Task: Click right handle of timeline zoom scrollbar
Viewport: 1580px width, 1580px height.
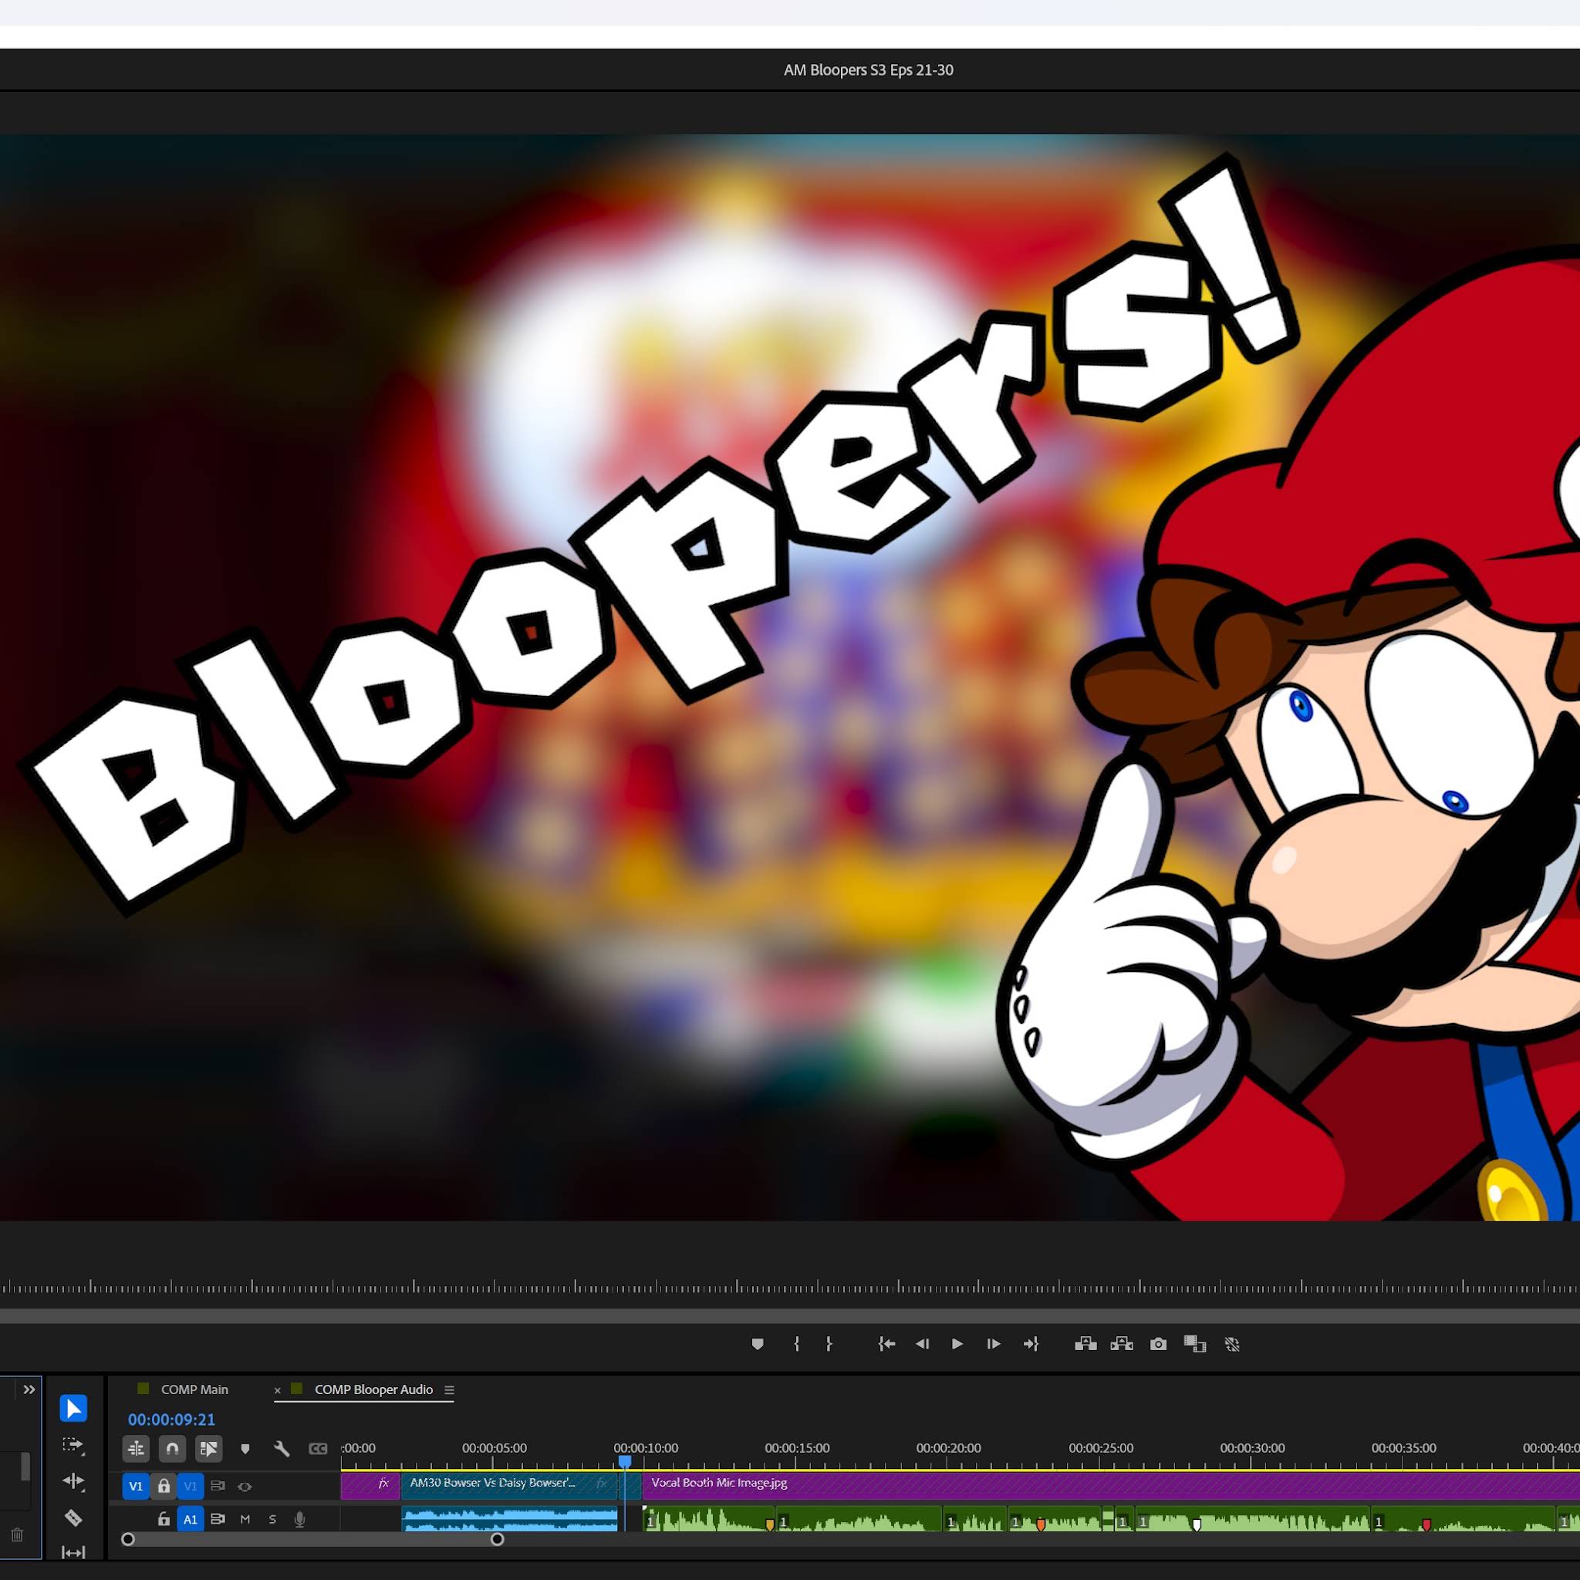Action: pos(498,1539)
